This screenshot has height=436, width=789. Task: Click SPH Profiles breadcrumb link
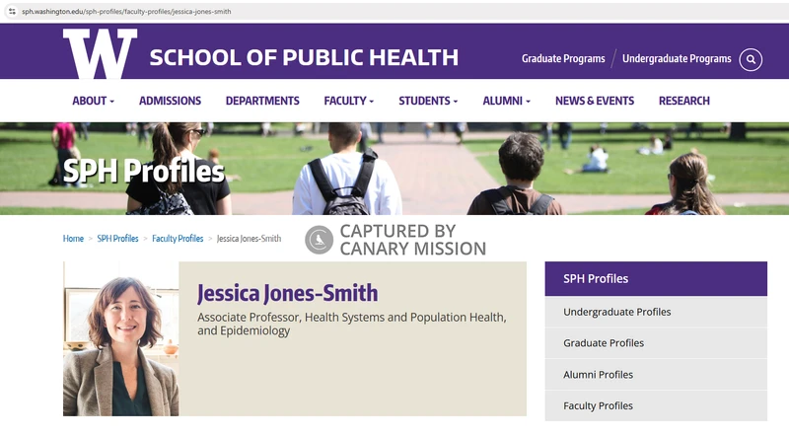[x=117, y=239]
